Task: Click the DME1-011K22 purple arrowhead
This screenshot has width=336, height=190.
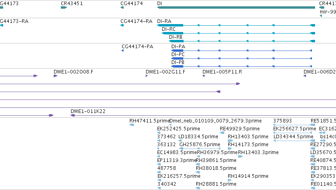Action: [73, 115]
